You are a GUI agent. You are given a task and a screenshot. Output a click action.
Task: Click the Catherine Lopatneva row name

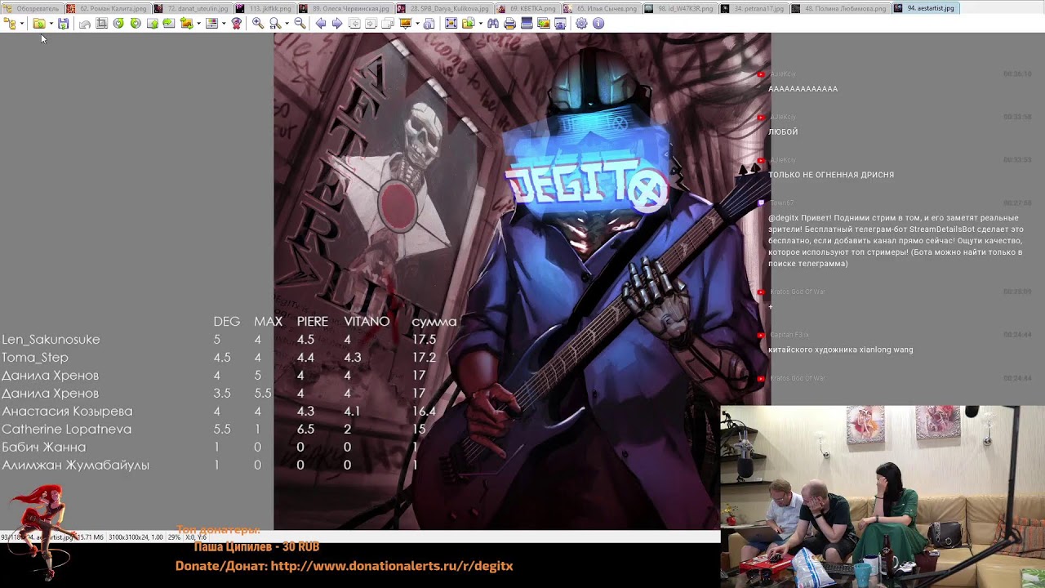click(66, 430)
